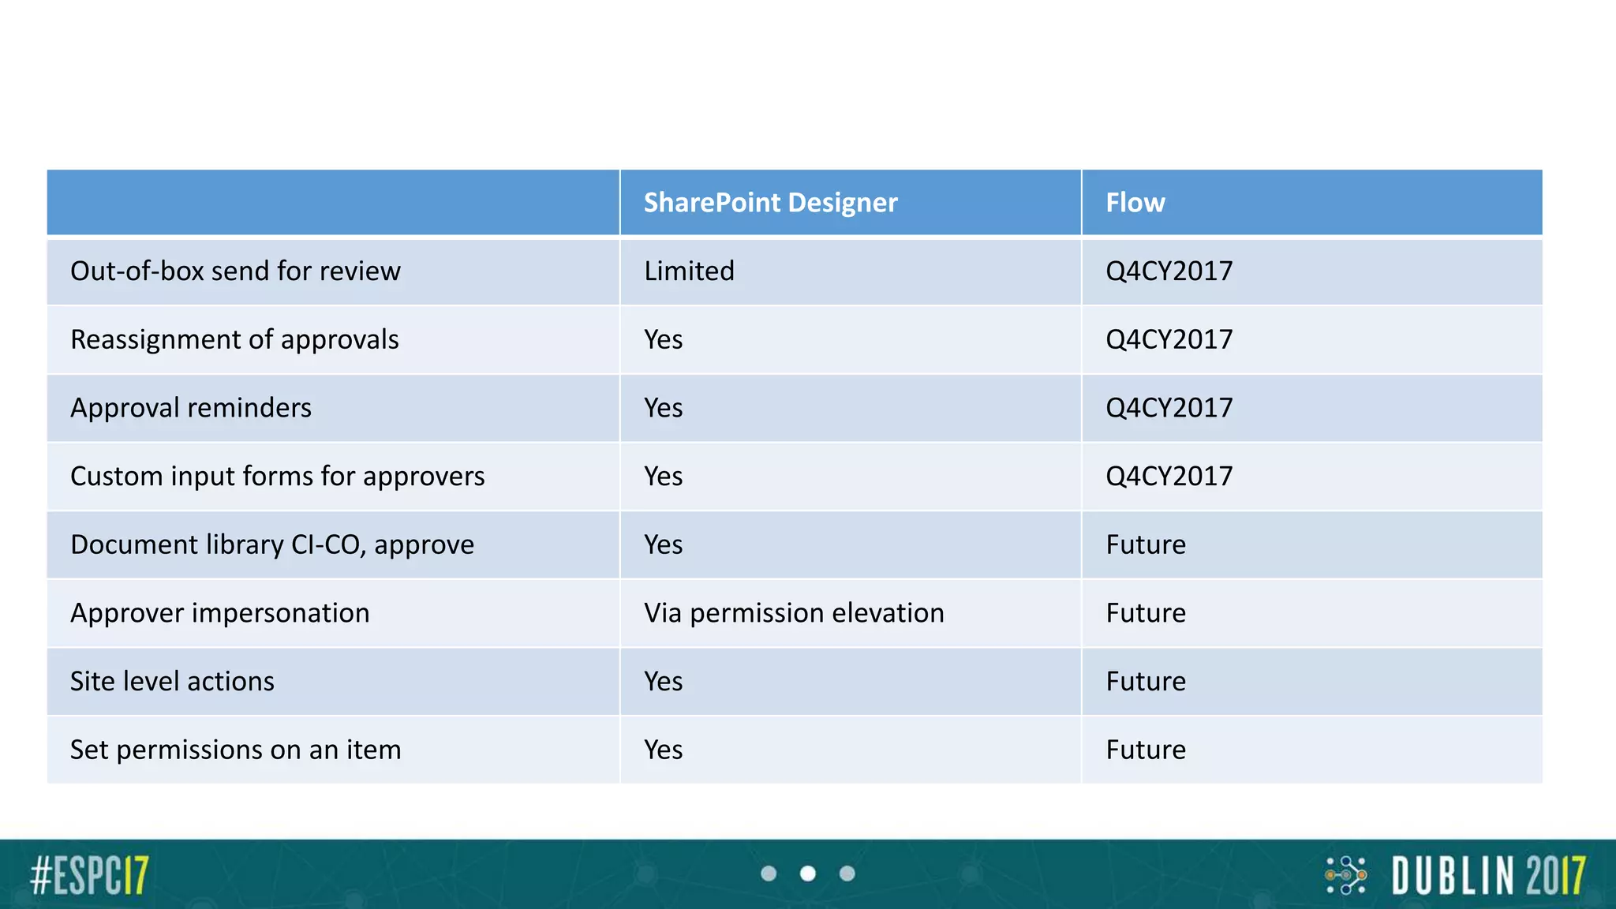
Task: Select the 'Out-of-box send for review' row label
Action: click(x=235, y=271)
